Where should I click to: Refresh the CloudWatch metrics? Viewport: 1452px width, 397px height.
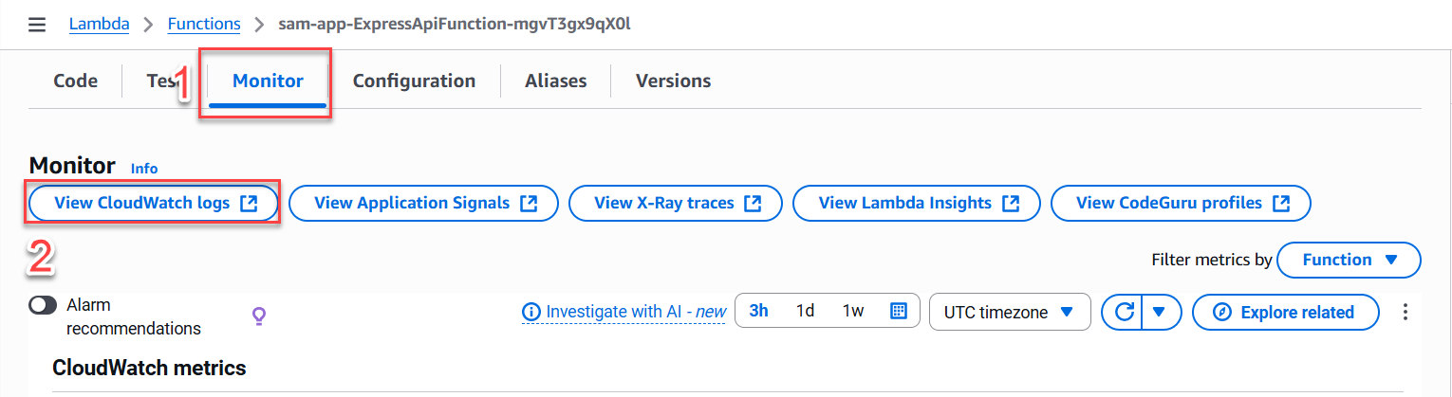coord(1123,312)
